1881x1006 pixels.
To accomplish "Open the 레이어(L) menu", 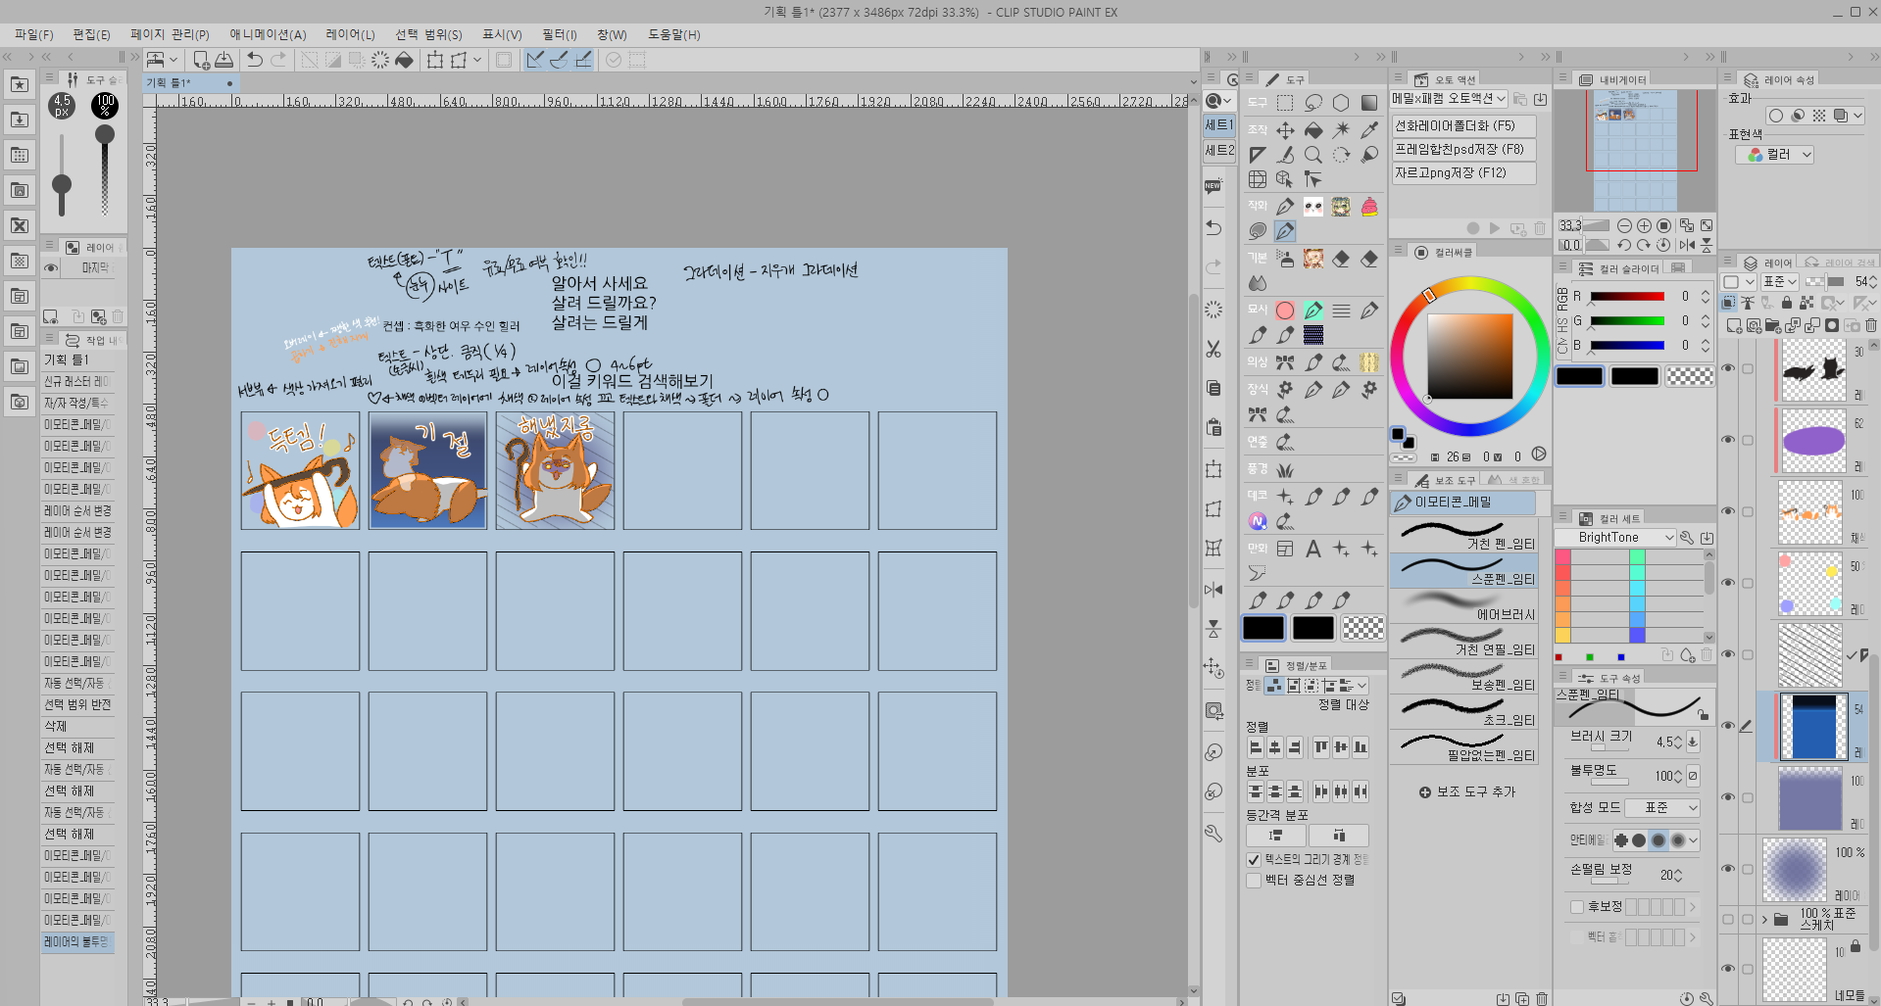I will point(350,34).
